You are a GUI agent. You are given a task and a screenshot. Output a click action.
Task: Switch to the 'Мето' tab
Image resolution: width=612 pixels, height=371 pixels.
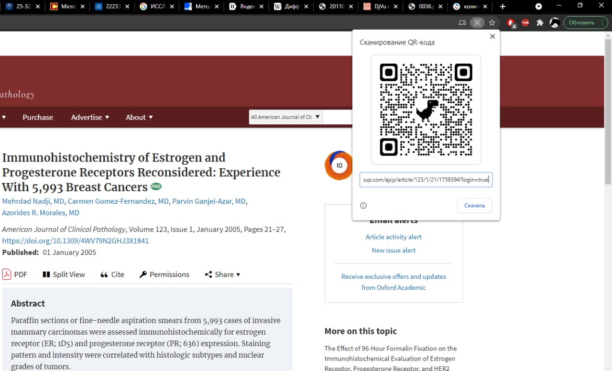tap(201, 7)
